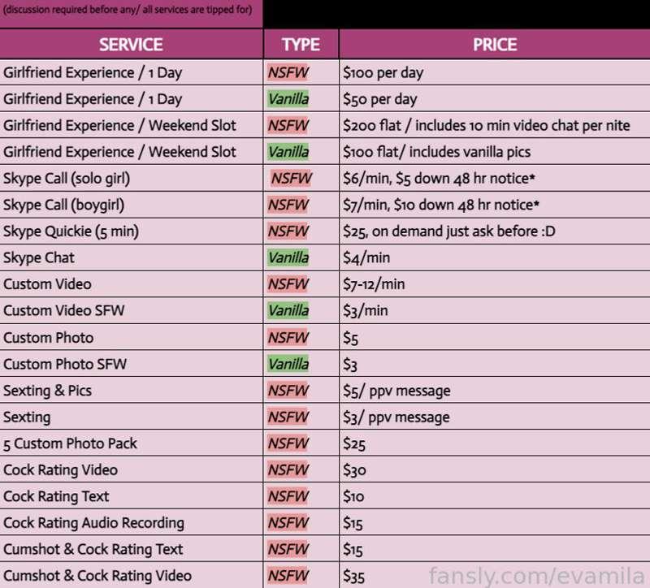Select the Skype Call (boygirl) cell
This screenshot has height=588, width=650.
[x=131, y=205]
